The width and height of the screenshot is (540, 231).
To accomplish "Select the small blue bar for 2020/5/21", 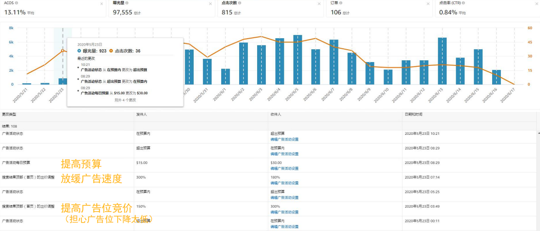I will [x=27, y=84].
